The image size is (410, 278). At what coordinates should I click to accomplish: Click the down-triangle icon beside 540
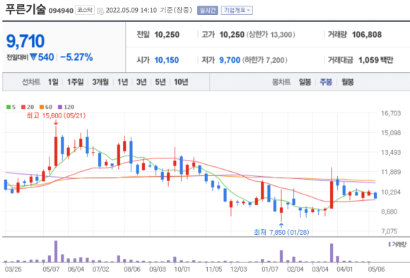tap(33, 57)
